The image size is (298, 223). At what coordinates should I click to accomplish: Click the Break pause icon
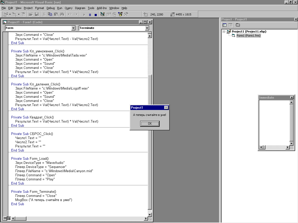point(90,14)
